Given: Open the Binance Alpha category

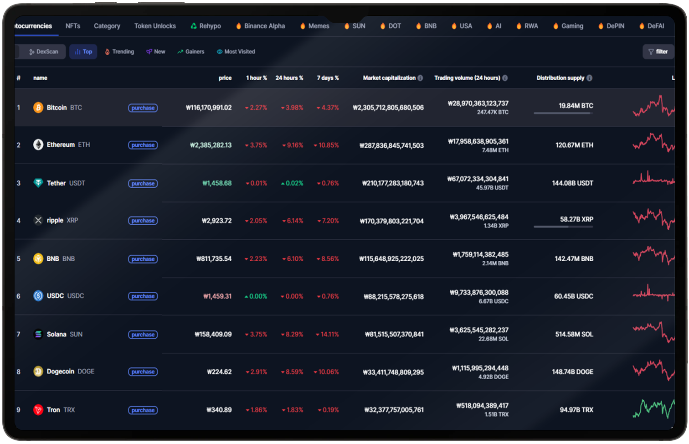Looking at the screenshot, I should point(260,26).
